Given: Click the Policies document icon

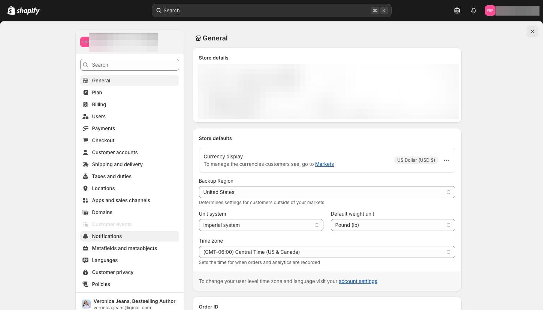Looking at the screenshot, I should pyautogui.click(x=85, y=284).
